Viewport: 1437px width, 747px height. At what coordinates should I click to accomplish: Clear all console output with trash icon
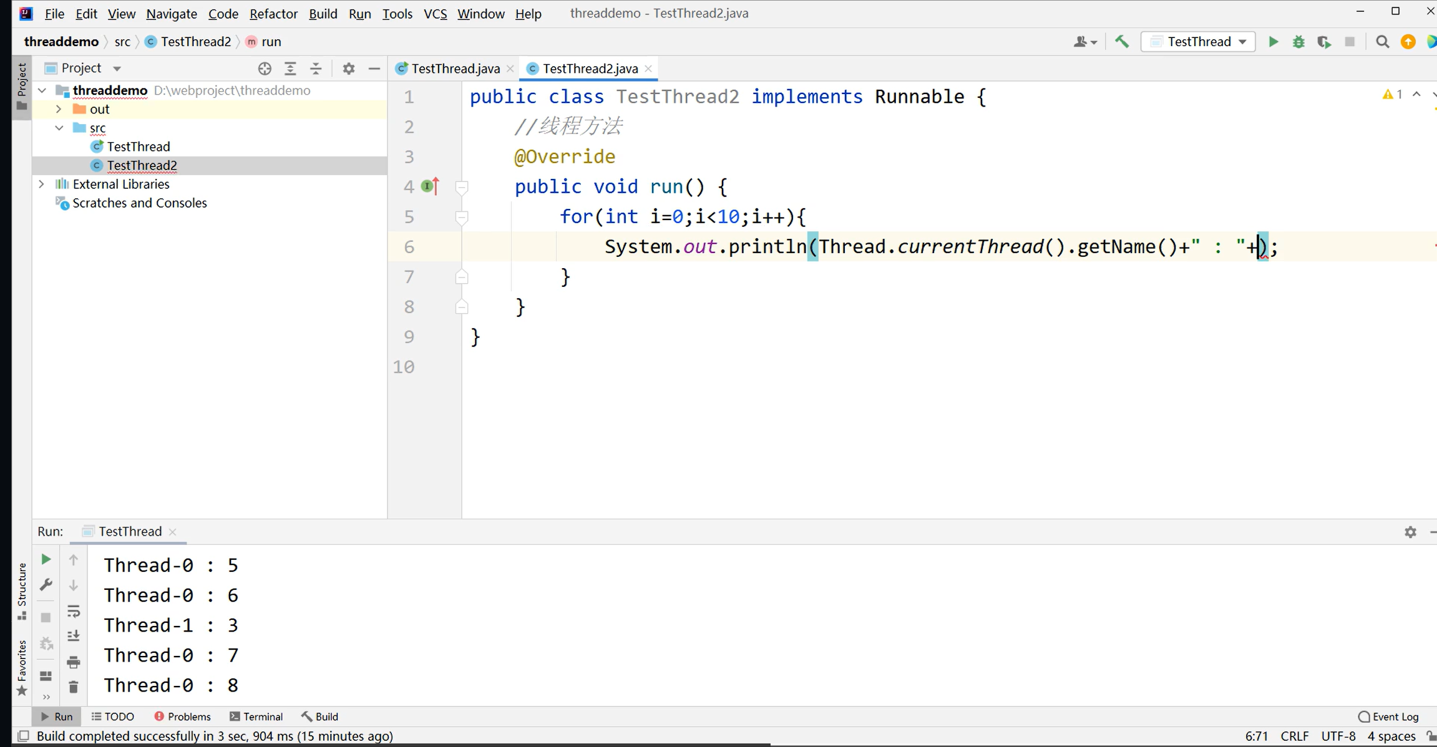(73, 687)
